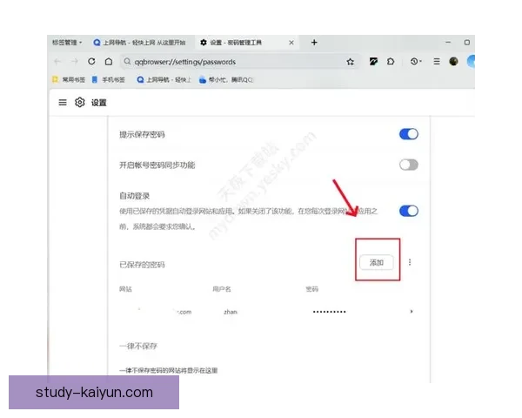Open the settings sidebar hamburger menu
The image size is (522, 418).
click(x=63, y=103)
